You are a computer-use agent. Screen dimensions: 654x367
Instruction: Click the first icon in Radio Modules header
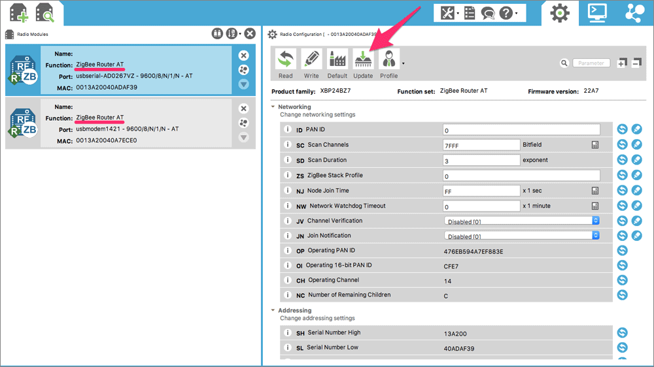(217, 34)
